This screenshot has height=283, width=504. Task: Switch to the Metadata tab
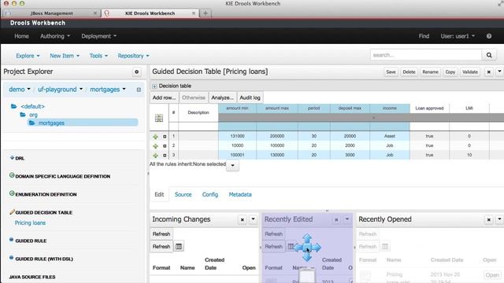click(240, 195)
